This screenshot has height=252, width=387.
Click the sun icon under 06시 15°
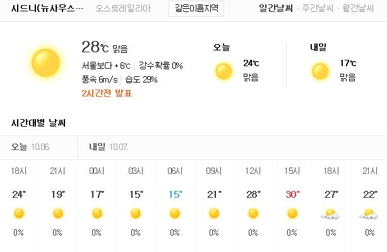pyautogui.click(x=175, y=214)
